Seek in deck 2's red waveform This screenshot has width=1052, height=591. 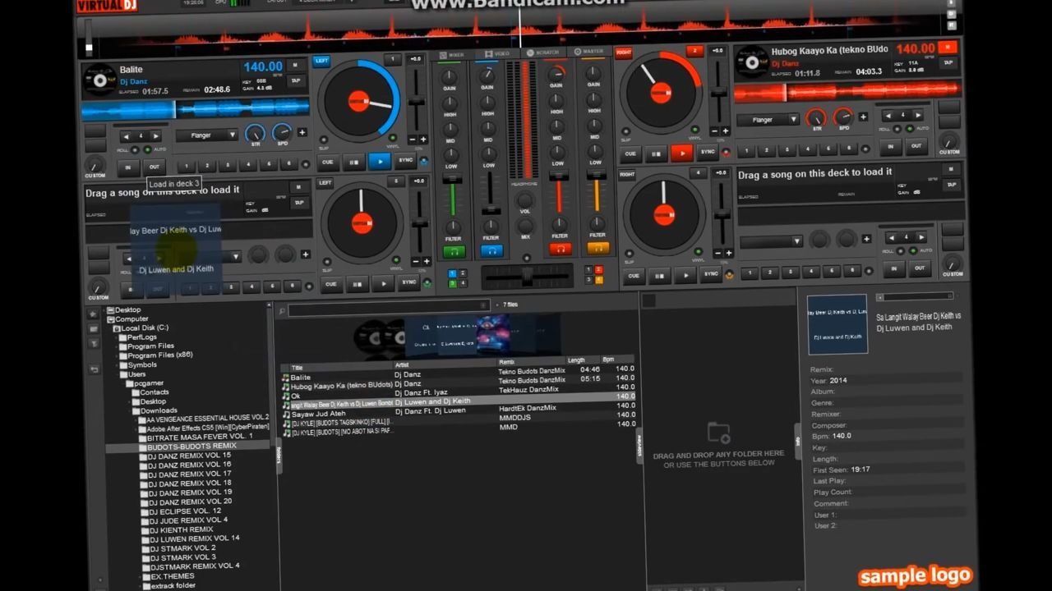(847, 92)
